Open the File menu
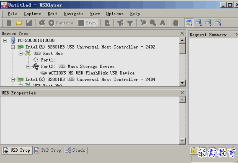Image resolution: width=238 pixels, height=163 pixels. tap(12, 14)
